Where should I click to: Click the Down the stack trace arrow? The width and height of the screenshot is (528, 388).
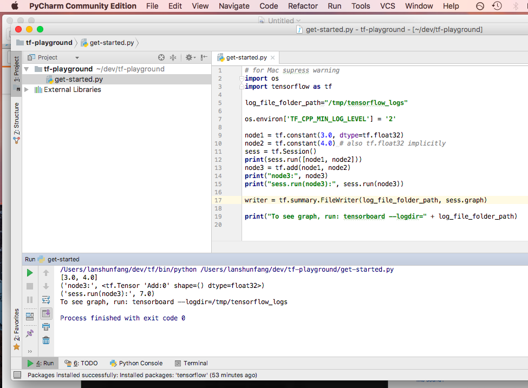(46, 286)
